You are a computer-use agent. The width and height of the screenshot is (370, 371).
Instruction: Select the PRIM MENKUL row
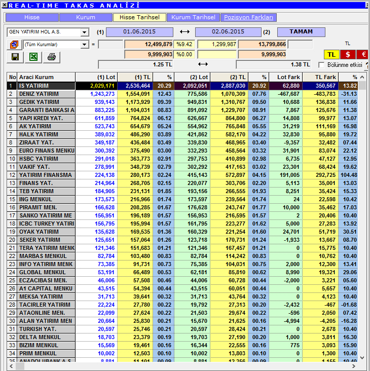click(182, 353)
